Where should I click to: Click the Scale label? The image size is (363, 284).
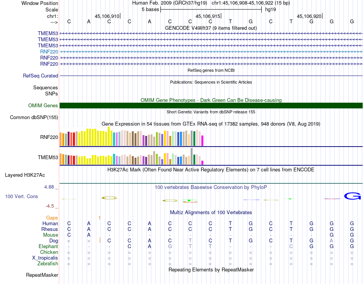point(52,10)
